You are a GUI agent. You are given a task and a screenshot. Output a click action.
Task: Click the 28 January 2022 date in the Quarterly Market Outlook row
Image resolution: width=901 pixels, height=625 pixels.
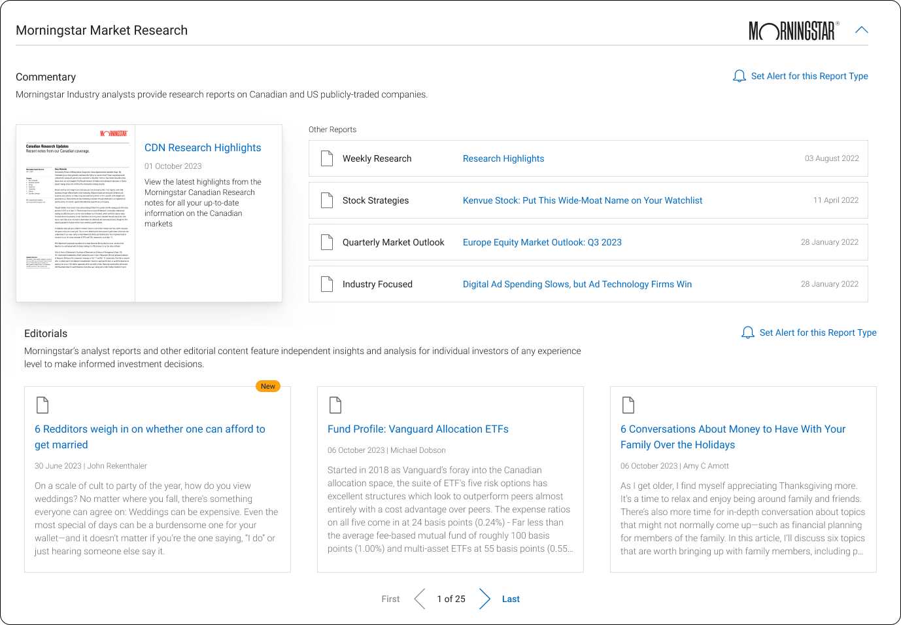[x=830, y=242]
